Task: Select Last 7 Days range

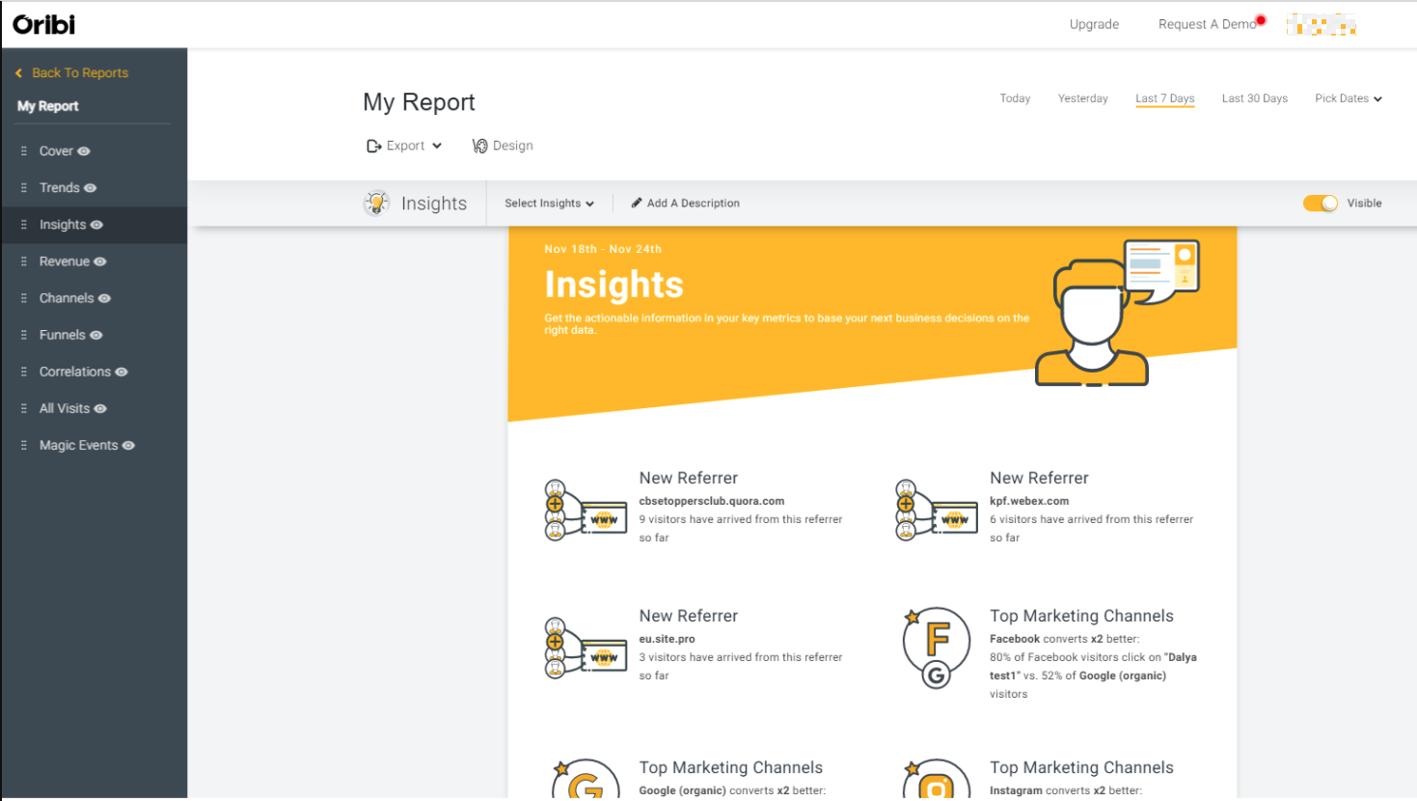Action: point(1165,98)
